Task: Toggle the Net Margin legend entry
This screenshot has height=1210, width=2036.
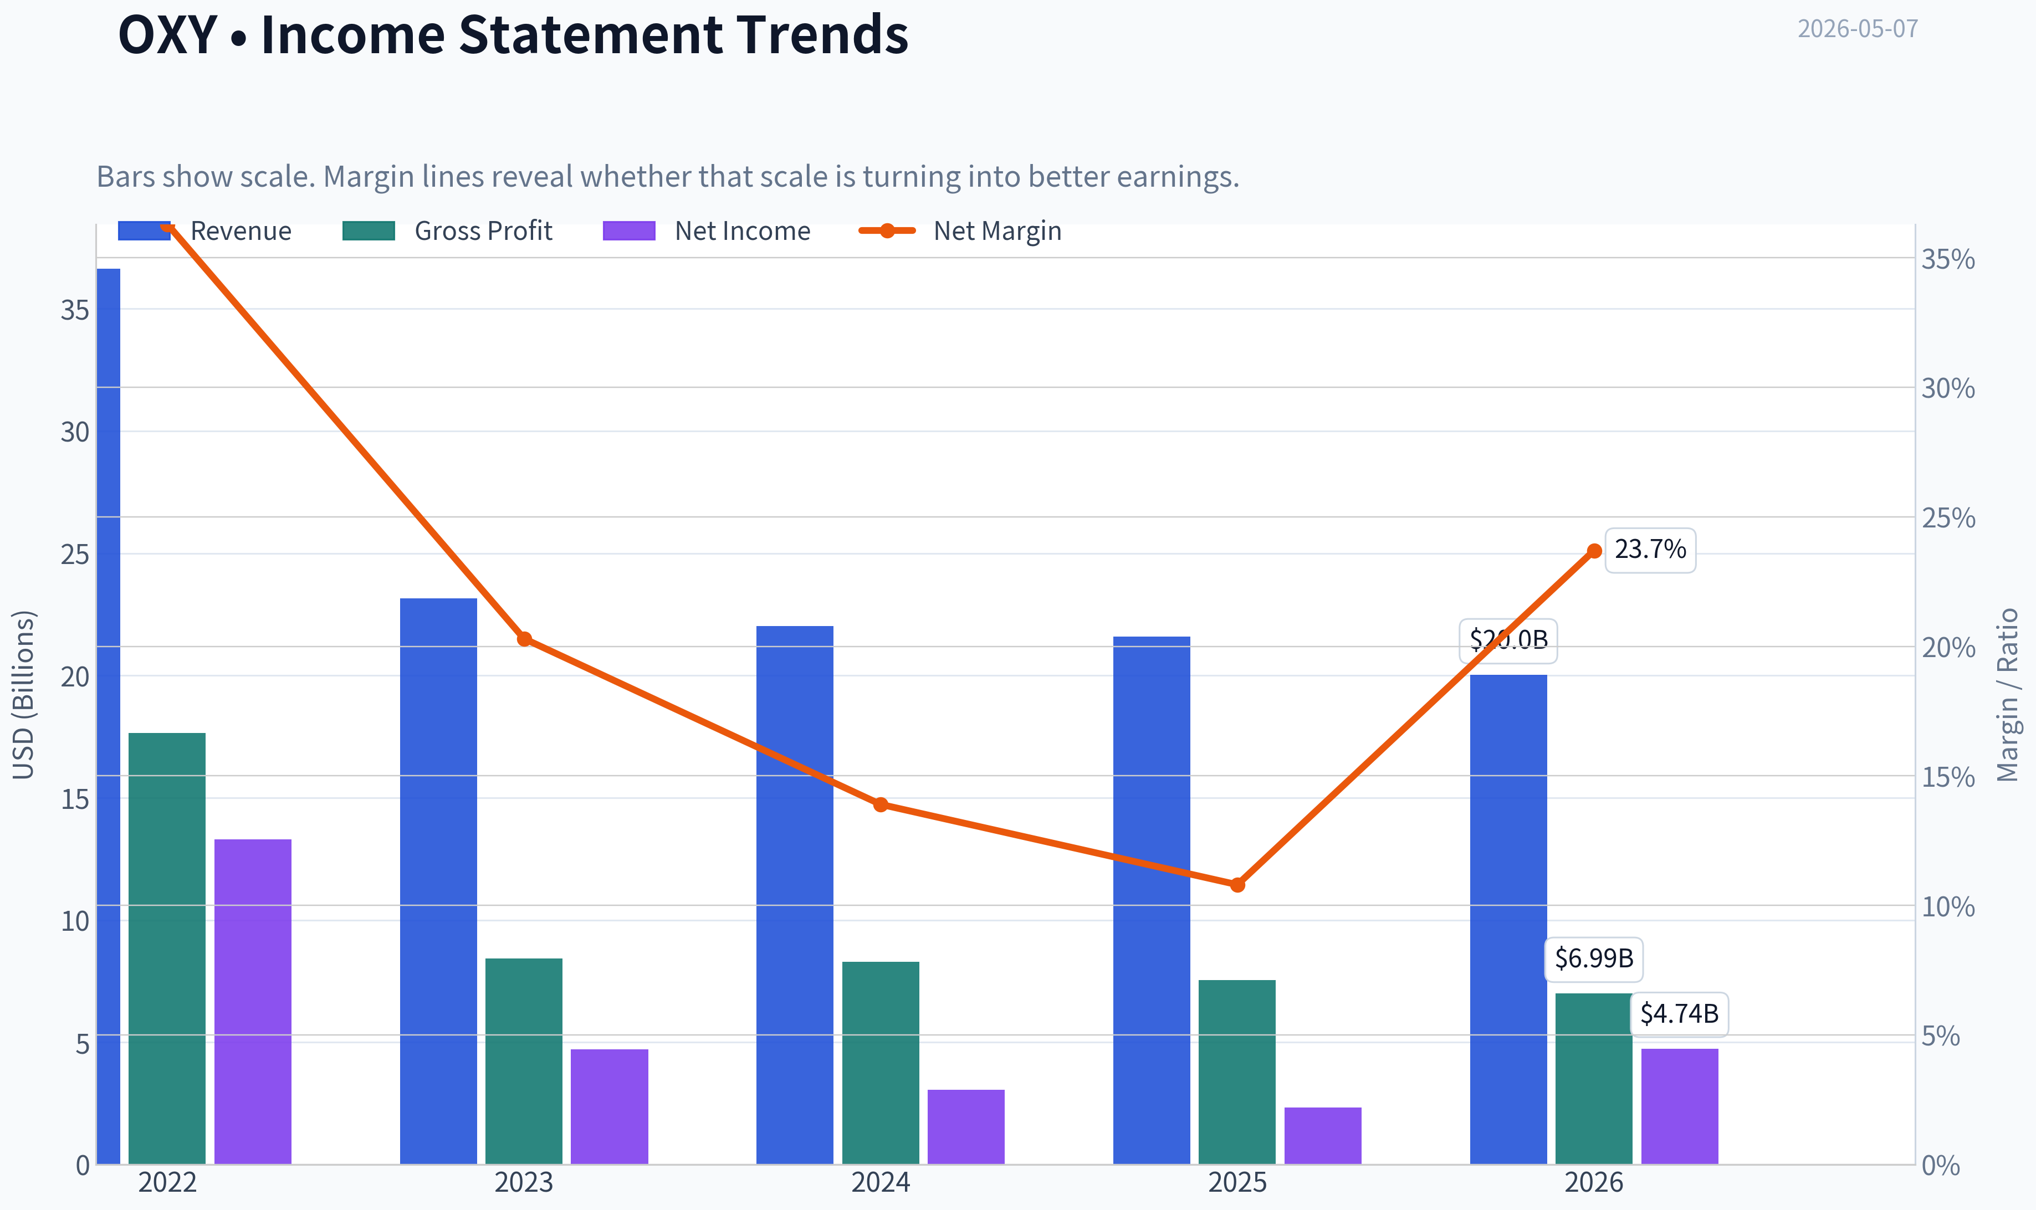Action: pyautogui.click(x=960, y=230)
